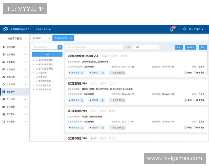Close the 平台概览 tab
Screen dimensions: 209x167
coord(49,38)
